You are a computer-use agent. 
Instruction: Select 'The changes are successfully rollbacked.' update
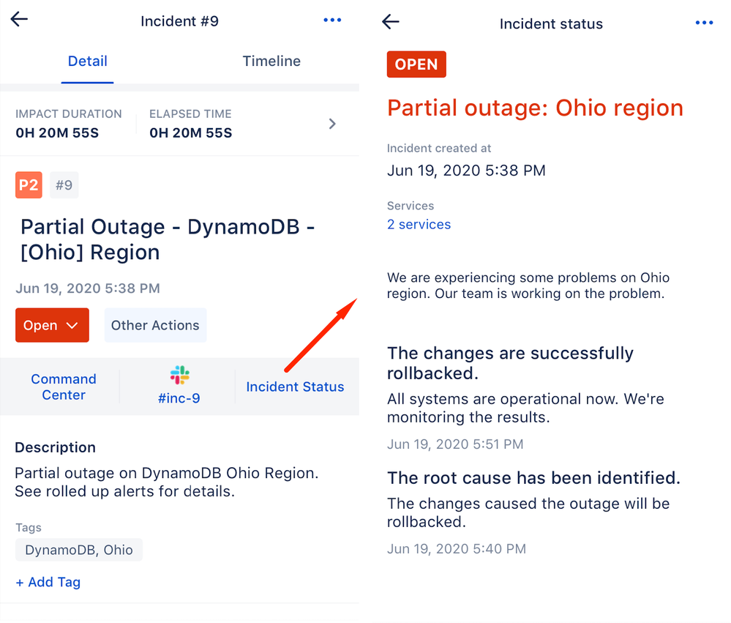point(510,363)
